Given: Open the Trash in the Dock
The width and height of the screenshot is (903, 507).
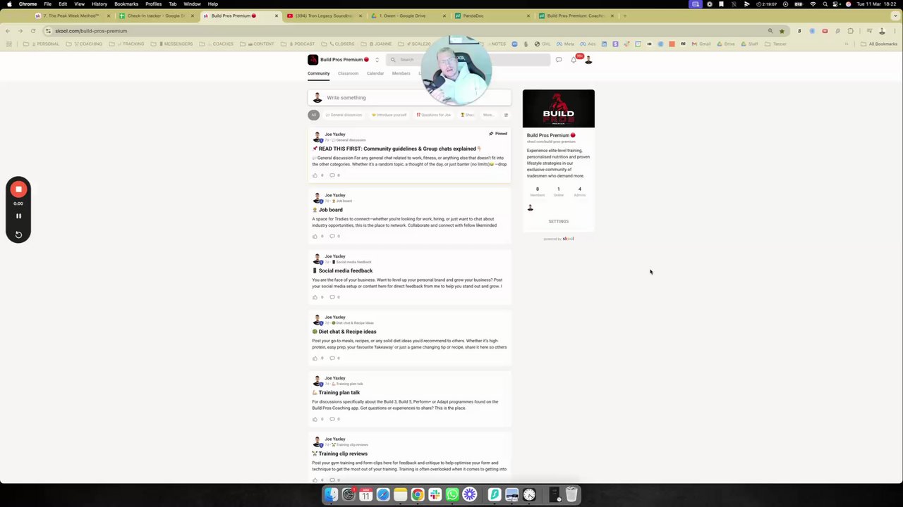Looking at the screenshot, I should click(571, 495).
